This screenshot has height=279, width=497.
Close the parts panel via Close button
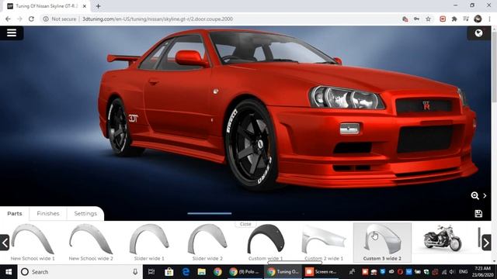pyautogui.click(x=245, y=224)
